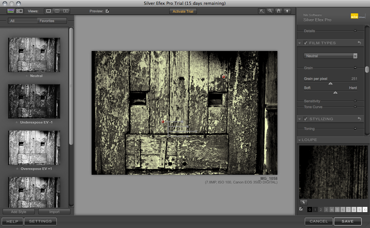The width and height of the screenshot is (370, 228).
Task: Expand the Tone Curve section
Action: pyautogui.click(x=355, y=107)
